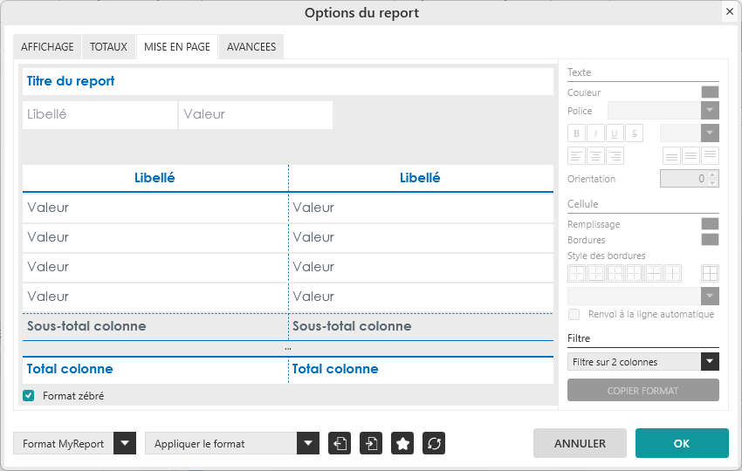The height and width of the screenshot is (471, 742).
Task: Click the star favorite format icon
Action: [402, 443]
